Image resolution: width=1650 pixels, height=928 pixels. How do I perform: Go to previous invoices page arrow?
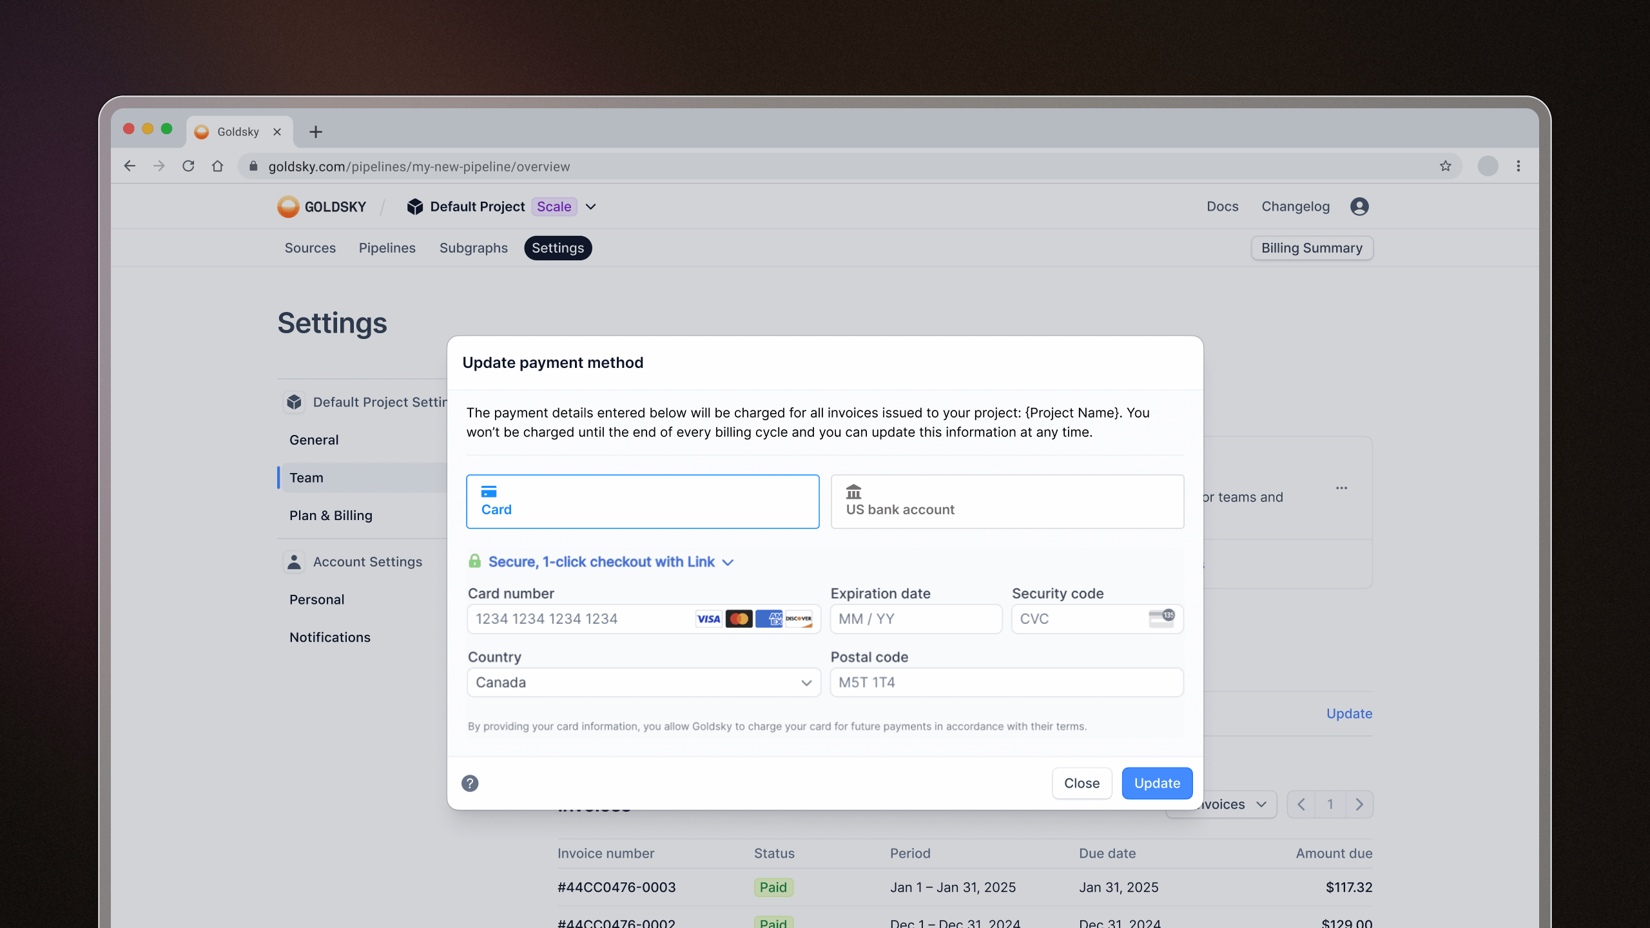[1301, 804]
